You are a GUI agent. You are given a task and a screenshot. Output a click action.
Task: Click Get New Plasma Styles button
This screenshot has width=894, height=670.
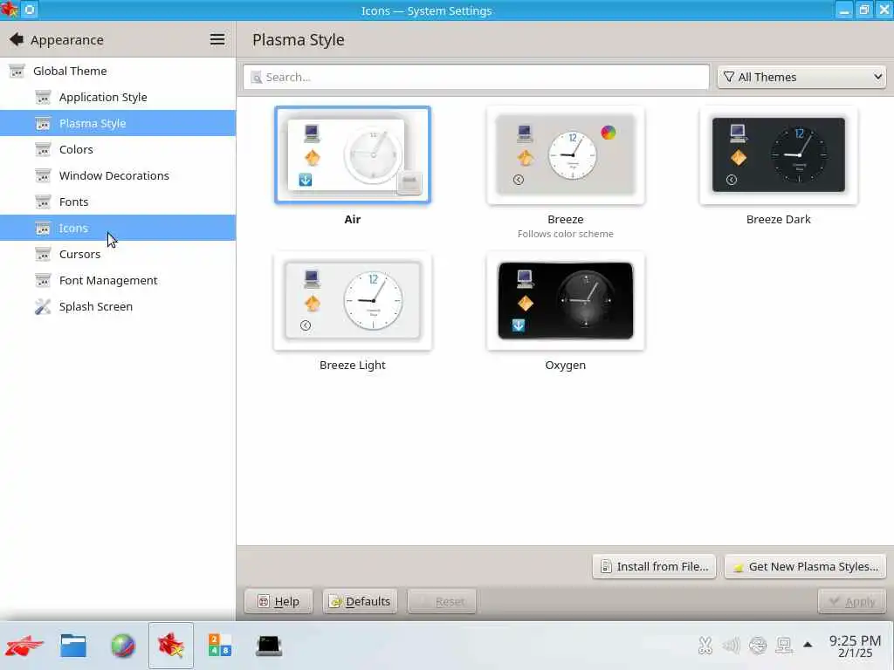click(x=805, y=566)
